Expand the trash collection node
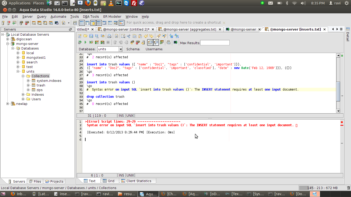Screen dimensions: 351x197 point(28,85)
